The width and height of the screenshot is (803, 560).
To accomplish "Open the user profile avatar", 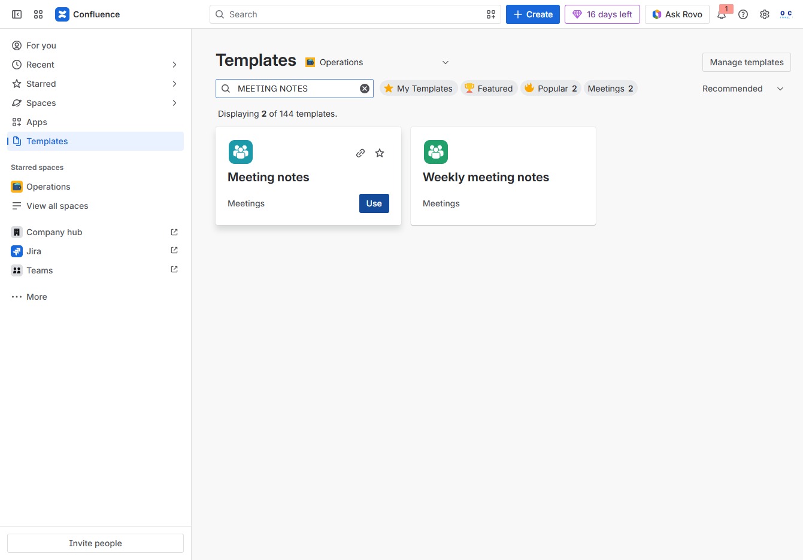I will click(x=786, y=14).
